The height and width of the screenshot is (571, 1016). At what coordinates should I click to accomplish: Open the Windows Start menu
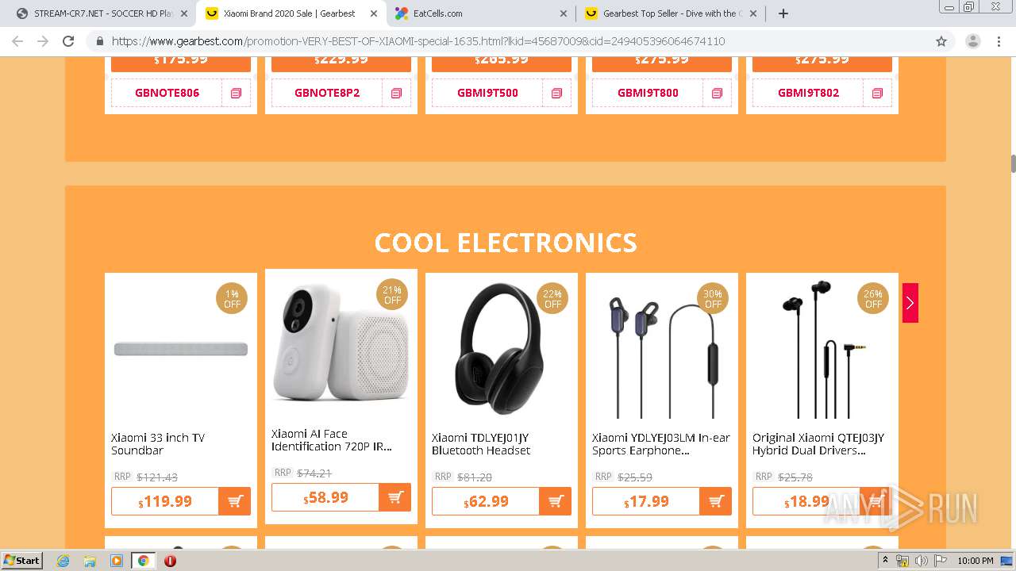pyautogui.click(x=22, y=561)
